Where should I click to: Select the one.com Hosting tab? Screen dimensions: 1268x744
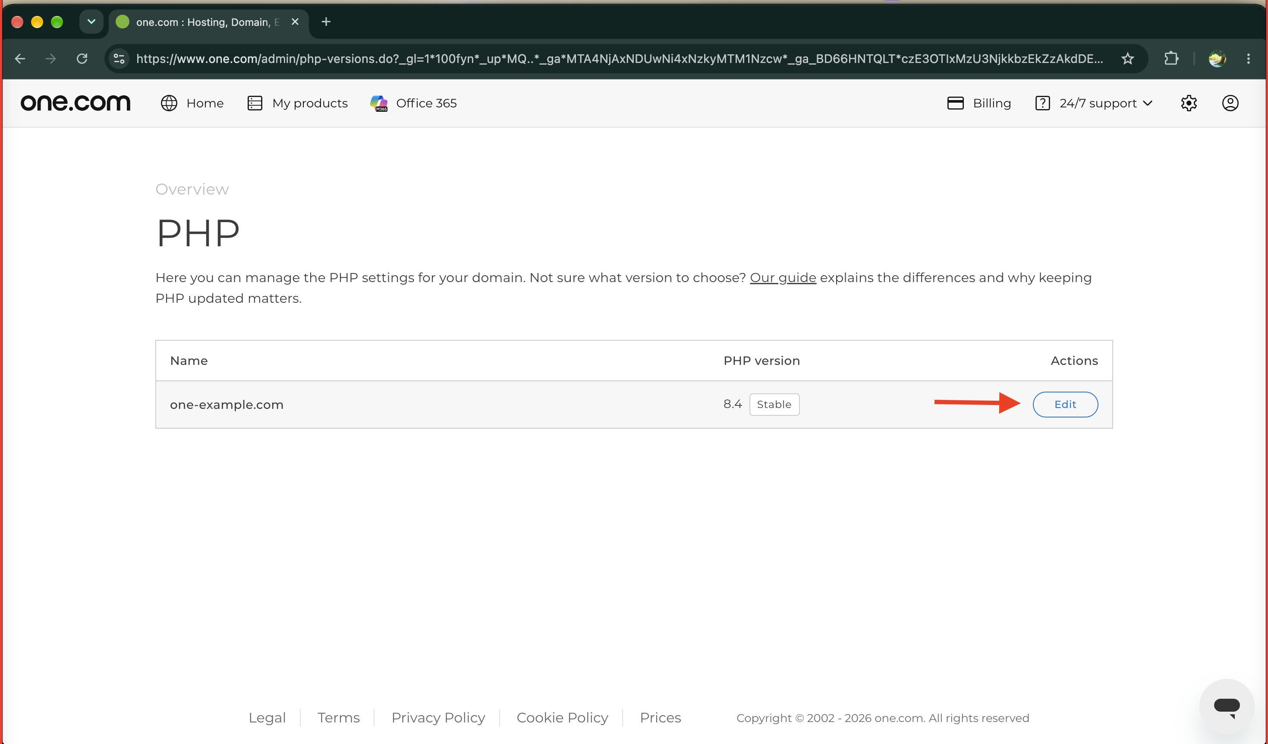click(x=209, y=22)
